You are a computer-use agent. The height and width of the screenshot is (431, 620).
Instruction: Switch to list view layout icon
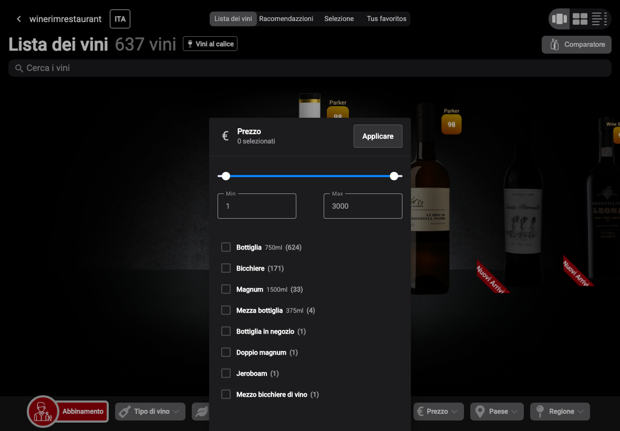tap(599, 18)
